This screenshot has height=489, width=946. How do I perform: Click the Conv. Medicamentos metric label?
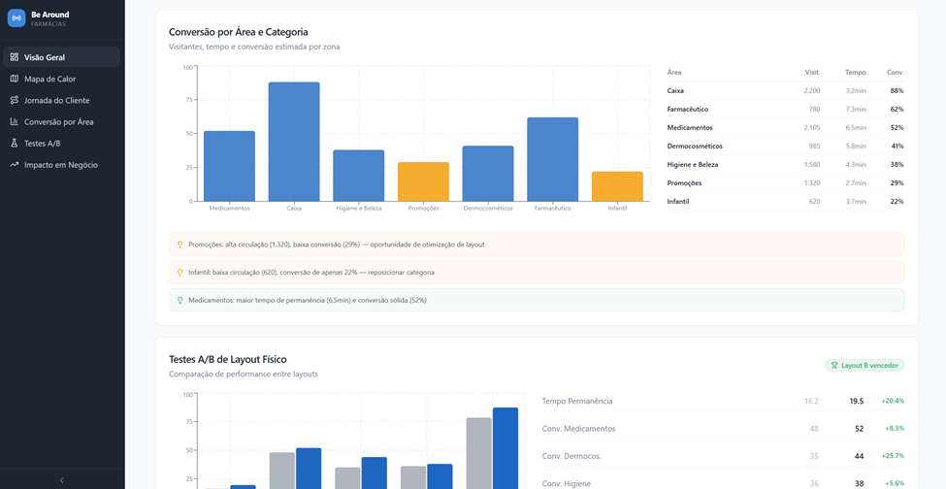tap(578, 429)
